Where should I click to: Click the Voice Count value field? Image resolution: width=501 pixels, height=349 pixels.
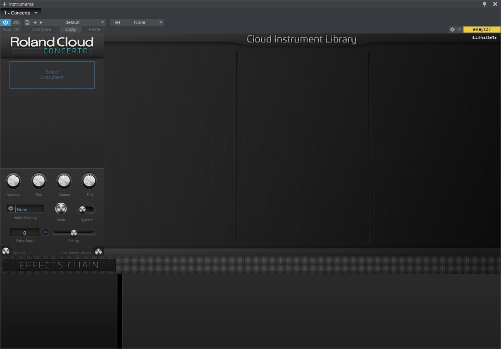coord(25,233)
